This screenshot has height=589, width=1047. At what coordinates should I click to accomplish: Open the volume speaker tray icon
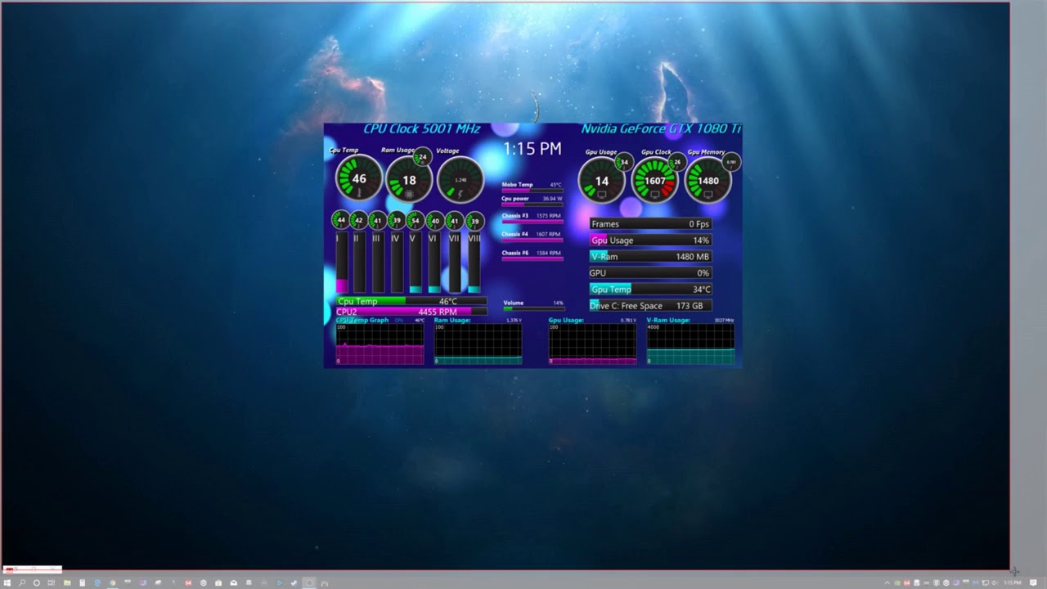[995, 583]
